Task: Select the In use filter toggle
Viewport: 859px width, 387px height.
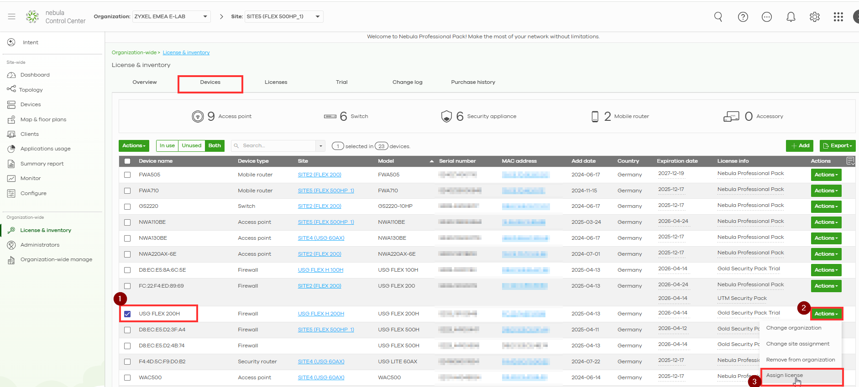Action: coord(167,145)
